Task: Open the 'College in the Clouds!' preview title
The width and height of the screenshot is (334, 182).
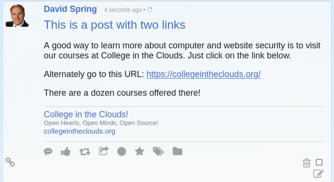Action: 86,114
